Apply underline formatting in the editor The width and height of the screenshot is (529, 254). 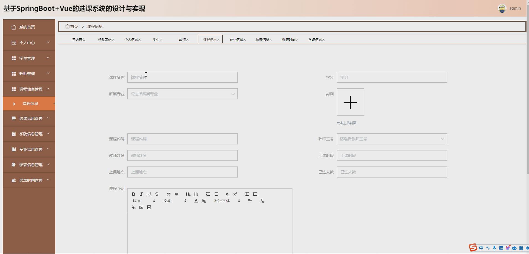[x=149, y=194]
